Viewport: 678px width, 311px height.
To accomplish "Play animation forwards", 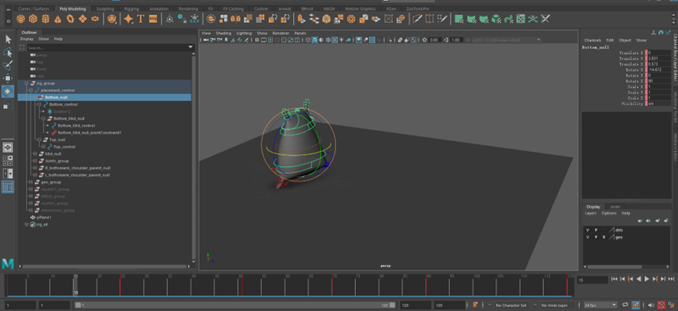I will pyautogui.click(x=647, y=279).
